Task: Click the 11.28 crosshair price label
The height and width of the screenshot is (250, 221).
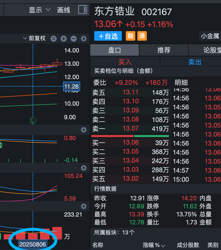Action: [x=72, y=86]
